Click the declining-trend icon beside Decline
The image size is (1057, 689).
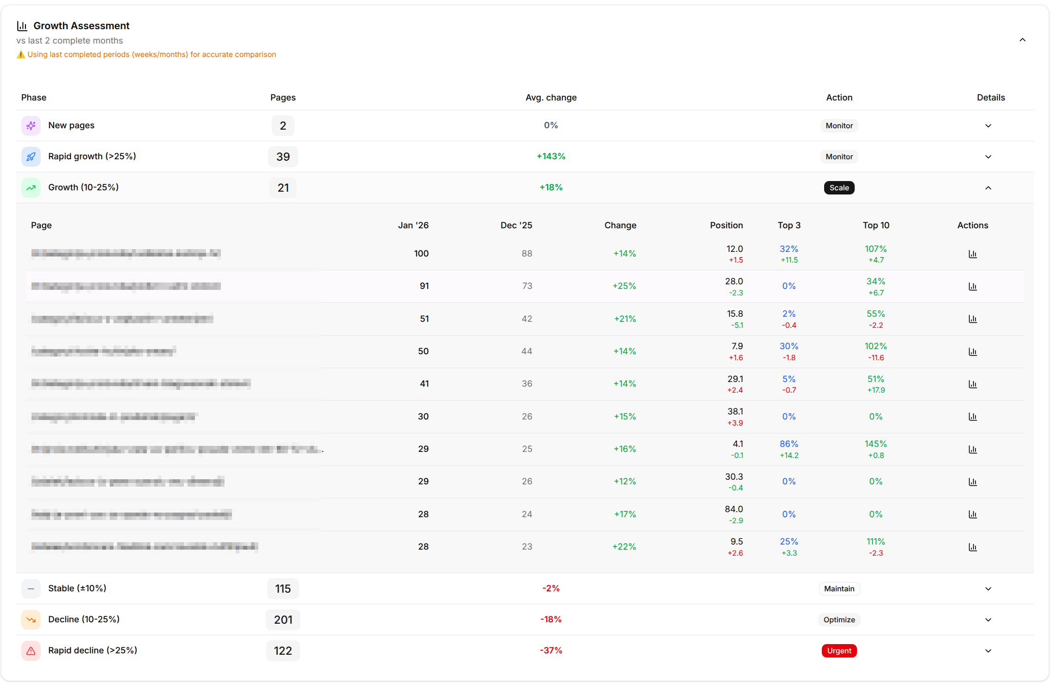[x=31, y=620]
